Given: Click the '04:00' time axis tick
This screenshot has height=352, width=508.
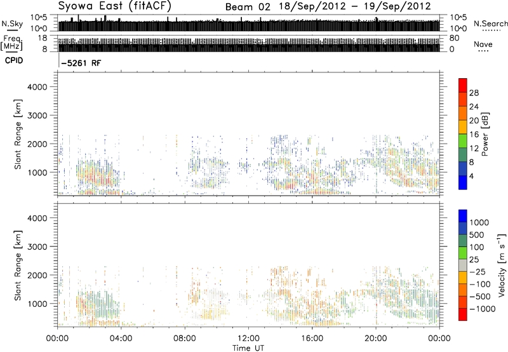Looking at the screenshot, I should [121, 339].
